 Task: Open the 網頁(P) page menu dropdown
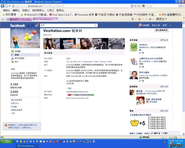(x=161, y=19)
